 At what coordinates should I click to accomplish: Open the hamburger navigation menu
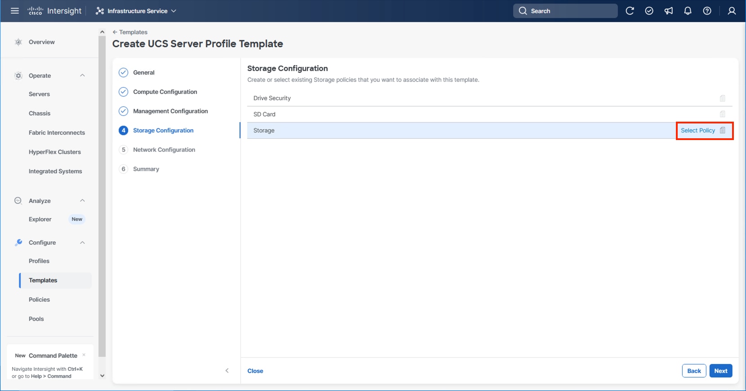pyautogui.click(x=15, y=11)
